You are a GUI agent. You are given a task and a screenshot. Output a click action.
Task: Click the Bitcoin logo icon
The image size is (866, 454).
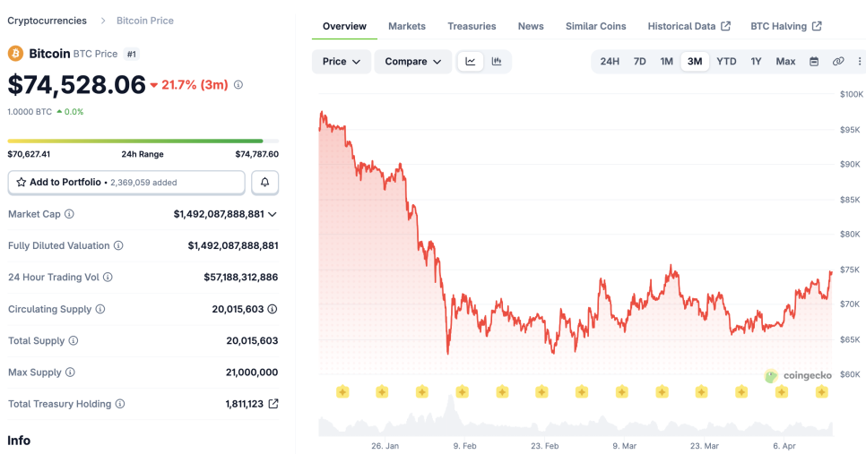click(16, 54)
